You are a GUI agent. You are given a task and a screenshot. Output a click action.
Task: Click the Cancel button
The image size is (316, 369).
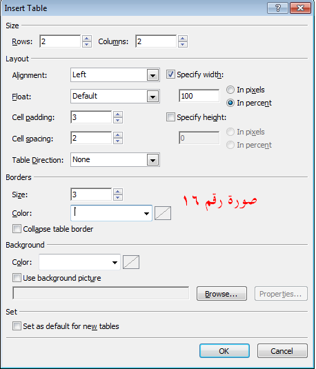pos(282,351)
